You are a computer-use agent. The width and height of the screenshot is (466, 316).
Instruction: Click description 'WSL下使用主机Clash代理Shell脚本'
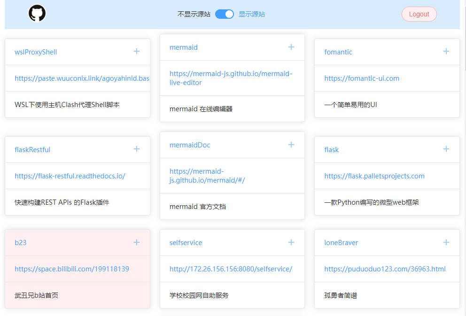[x=67, y=105]
